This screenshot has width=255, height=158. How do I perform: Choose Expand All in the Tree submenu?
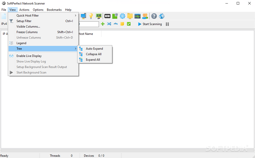[x=95, y=60]
